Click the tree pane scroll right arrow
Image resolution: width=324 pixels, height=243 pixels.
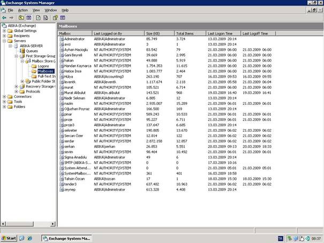point(53,224)
